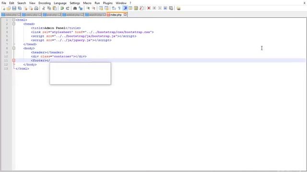Screen dimensions: 307x172
Task: Click the Zoom Out toolbar icon
Action: (94, 8)
